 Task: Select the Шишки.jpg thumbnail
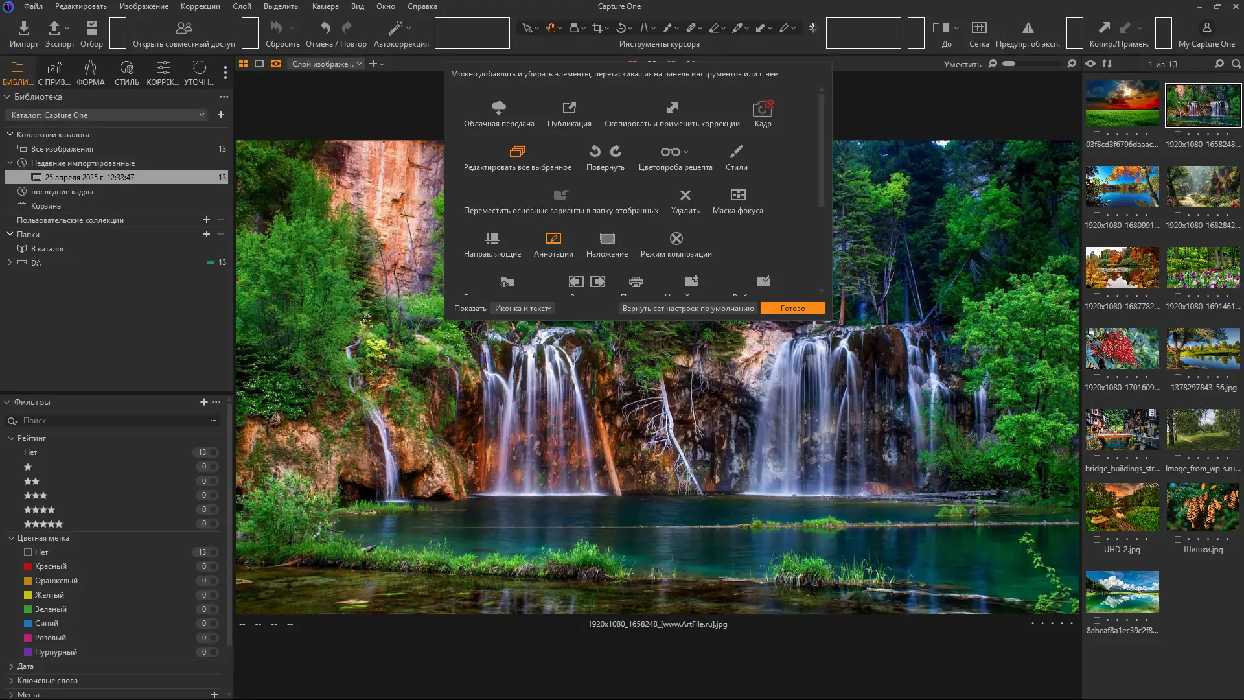pyautogui.click(x=1203, y=507)
